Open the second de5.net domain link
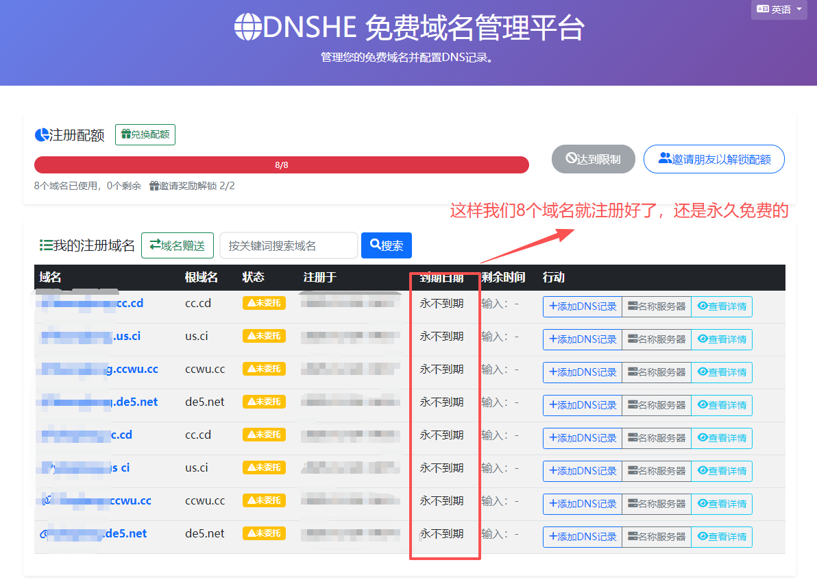The image size is (817, 582). coord(93,533)
